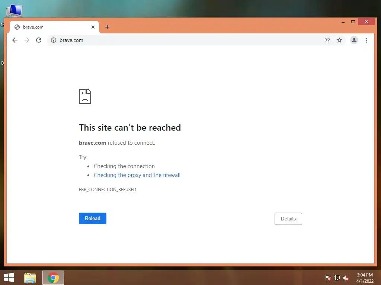Click the forward navigation arrow
The width and height of the screenshot is (381, 285).
27,40
